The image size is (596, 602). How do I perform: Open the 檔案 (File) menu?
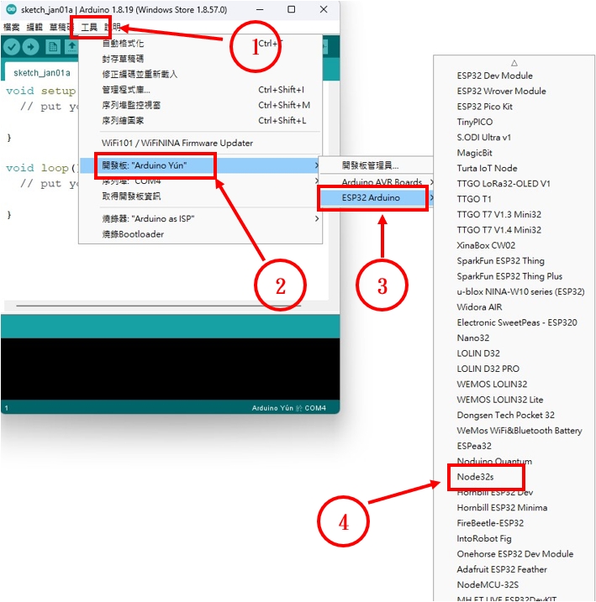(11, 27)
